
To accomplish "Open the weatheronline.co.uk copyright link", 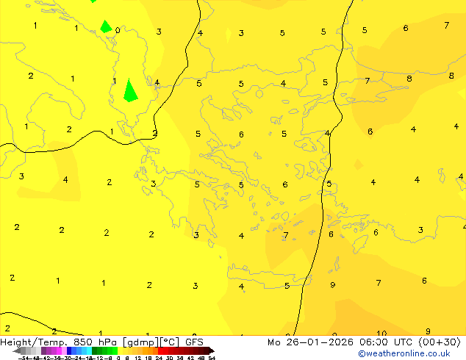I will pos(404,353).
